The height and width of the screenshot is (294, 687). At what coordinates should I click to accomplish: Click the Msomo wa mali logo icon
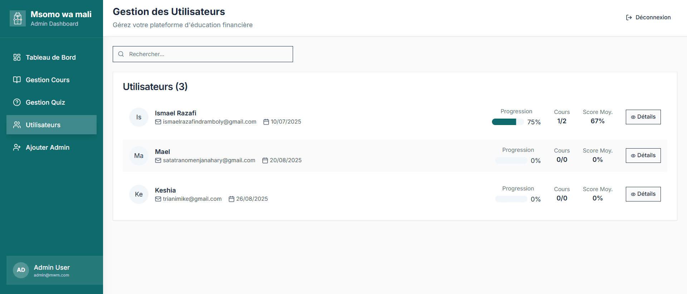pos(18,18)
